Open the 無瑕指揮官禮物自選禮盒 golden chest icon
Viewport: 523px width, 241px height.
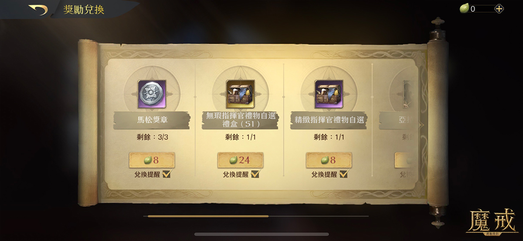pos(239,94)
